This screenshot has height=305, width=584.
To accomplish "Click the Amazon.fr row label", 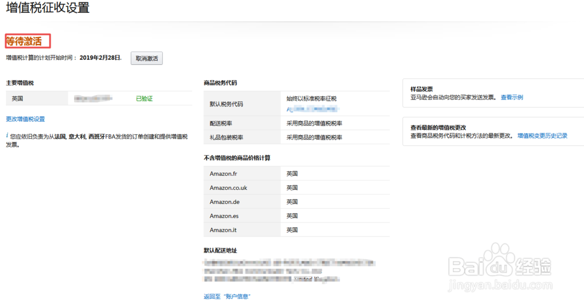I will [x=224, y=174].
